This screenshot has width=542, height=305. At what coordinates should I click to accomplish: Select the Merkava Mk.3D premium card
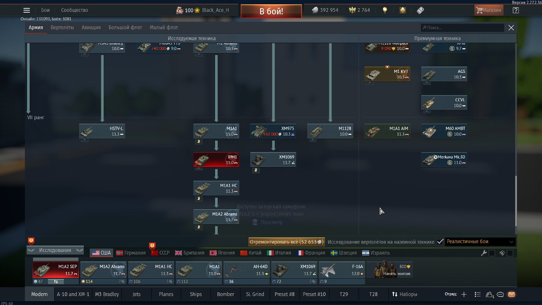444,160
